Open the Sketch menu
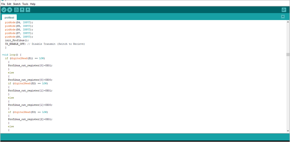This screenshot has width=290, height=142. (17, 4)
